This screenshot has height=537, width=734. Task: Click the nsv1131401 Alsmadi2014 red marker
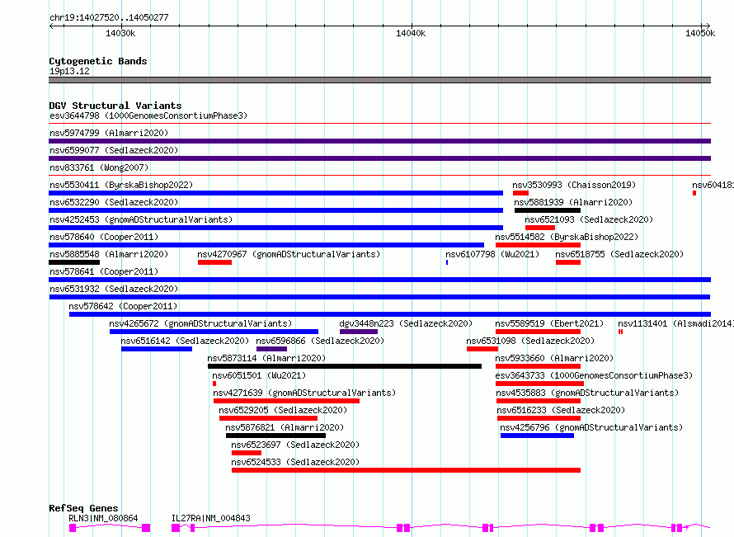point(620,332)
